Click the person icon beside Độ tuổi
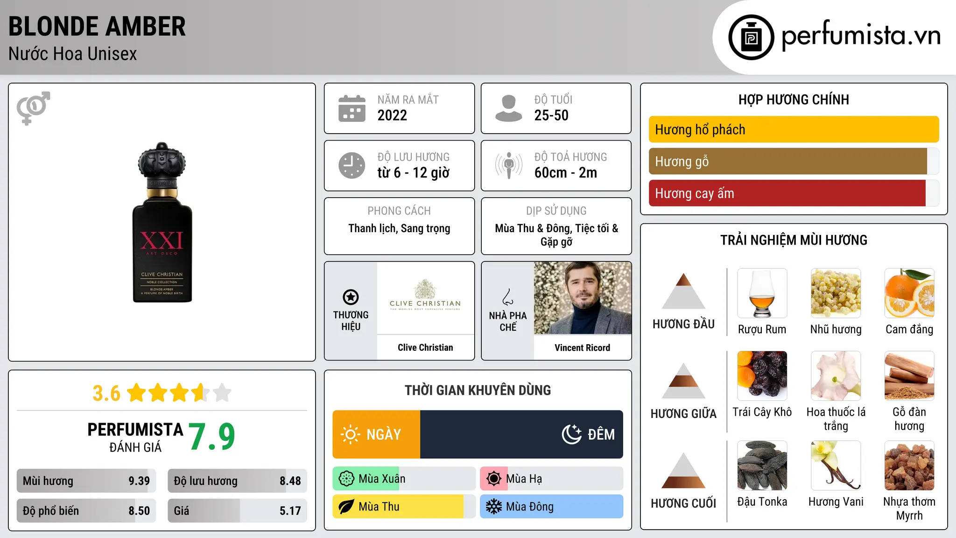Viewport: 956px width, 538px height. coord(508,108)
